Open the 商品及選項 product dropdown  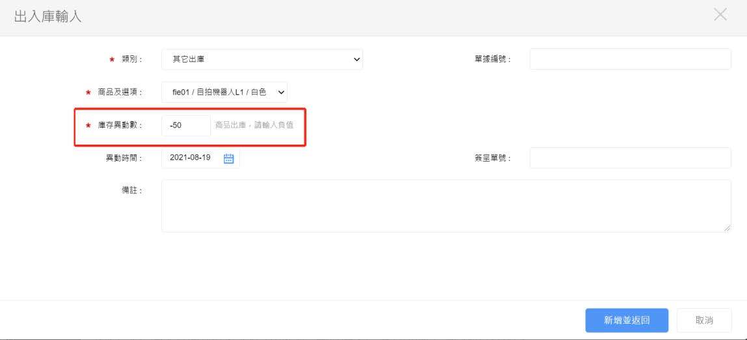coord(224,92)
